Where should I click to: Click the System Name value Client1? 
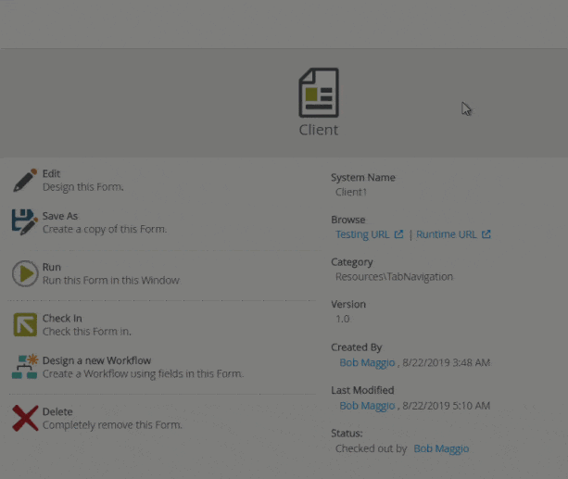click(x=351, y=192)
